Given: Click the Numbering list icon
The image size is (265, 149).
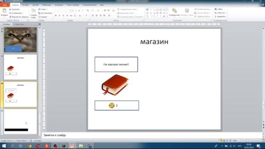Looking at the screenshot, I should click(98, 11).
